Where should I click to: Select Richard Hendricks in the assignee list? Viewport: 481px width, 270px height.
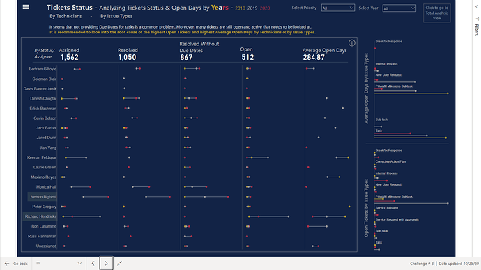pos(40,216)
